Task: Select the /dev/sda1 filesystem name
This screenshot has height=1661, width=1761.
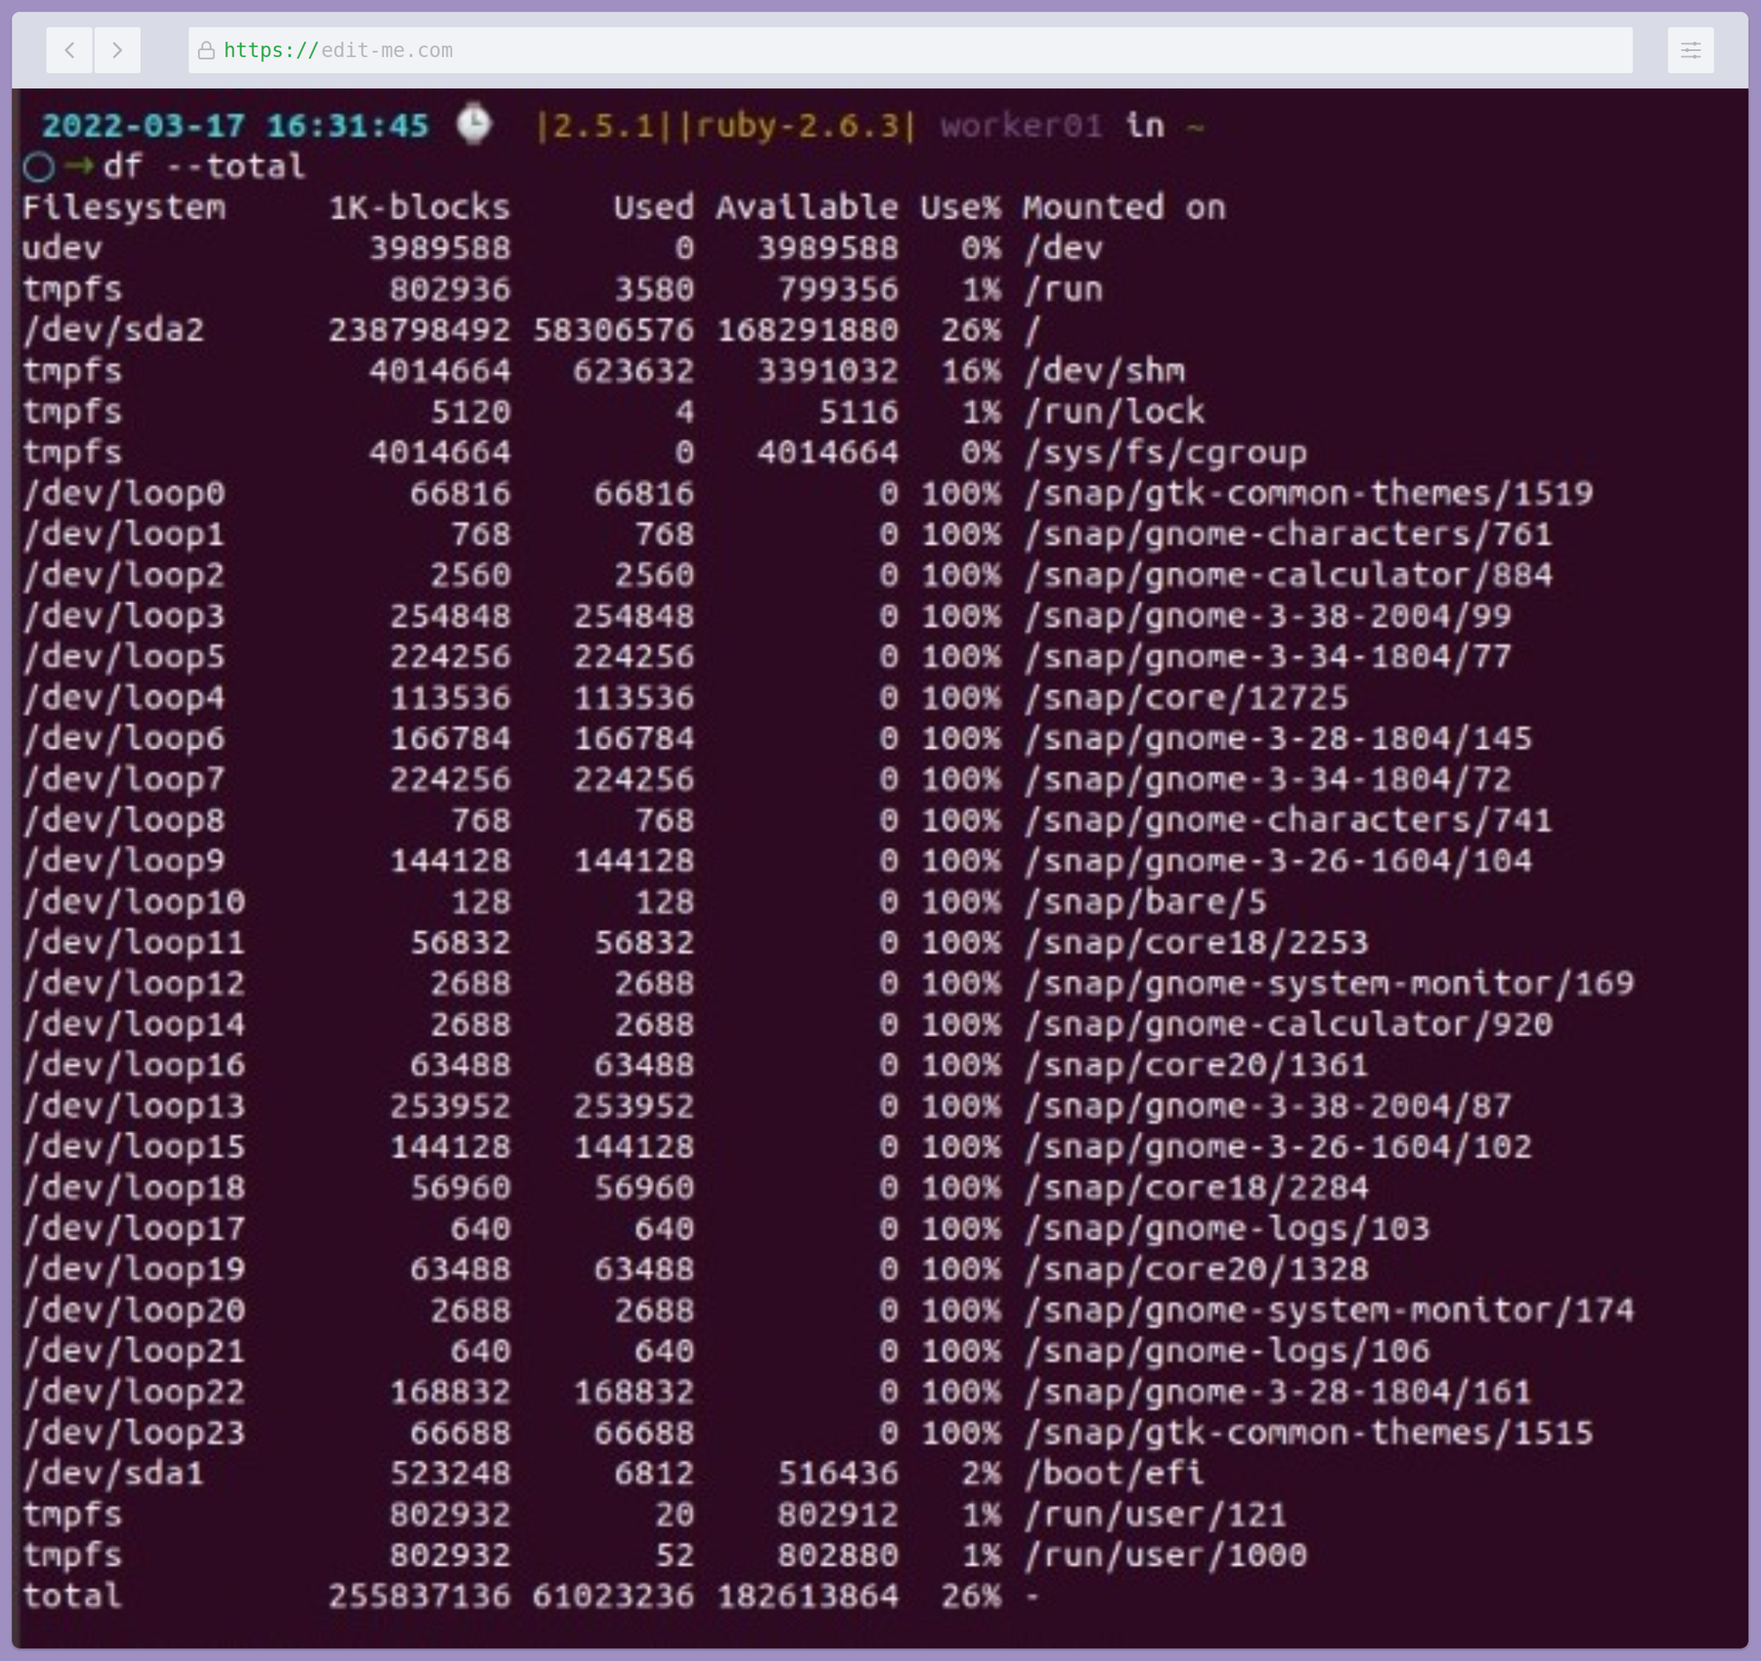Action: point(114,1474)
